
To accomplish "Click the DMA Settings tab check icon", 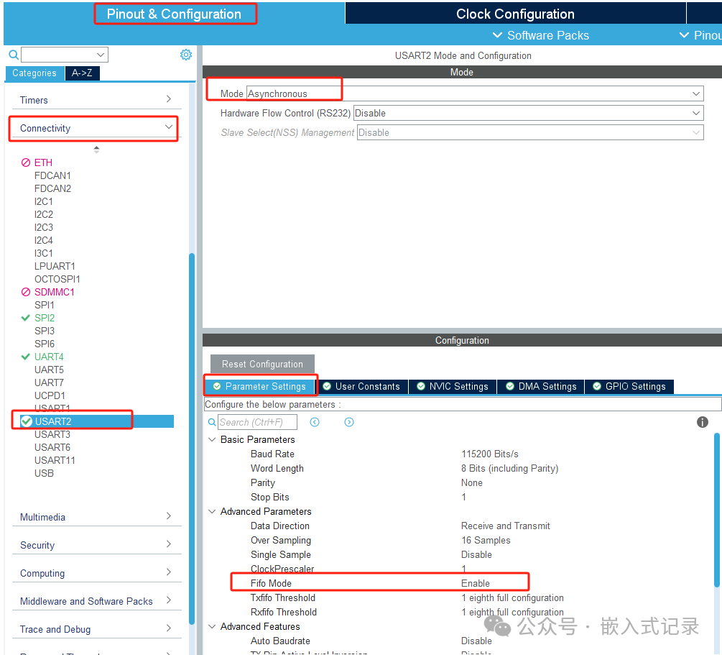I will pyautogui.click(x=510, y=386).
